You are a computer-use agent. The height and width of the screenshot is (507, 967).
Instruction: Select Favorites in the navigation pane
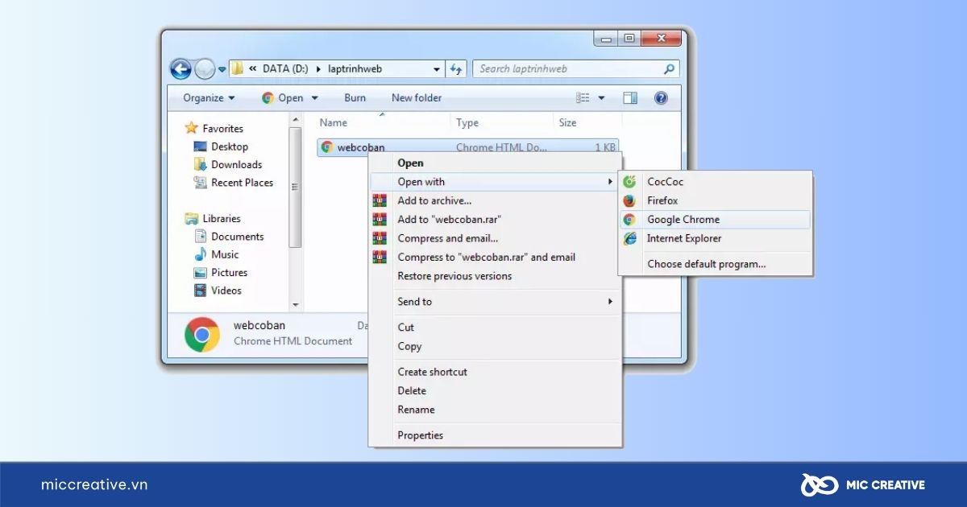[214, 129]
